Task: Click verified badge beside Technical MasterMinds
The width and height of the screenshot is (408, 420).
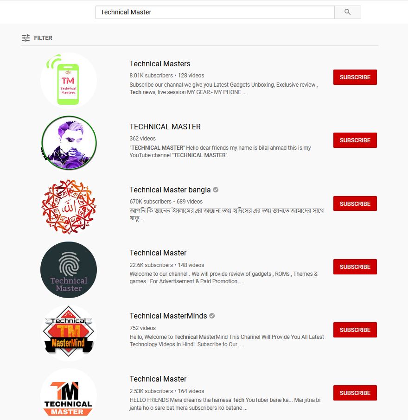Action: (212, 316)
